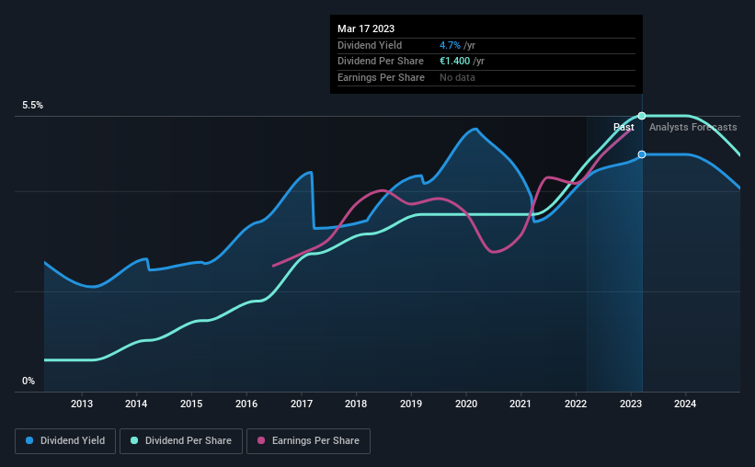Click the tooltip value '4.7% /yr'
755x467 pixels.
tap(457, 45)
